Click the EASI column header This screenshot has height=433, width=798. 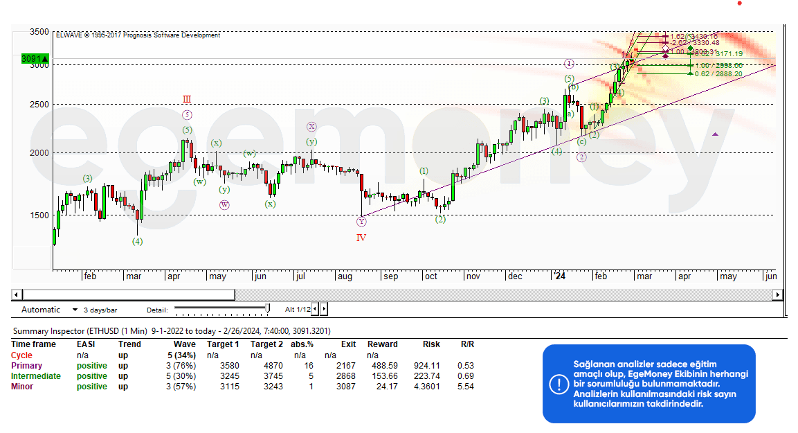click(x=86, y=344)
